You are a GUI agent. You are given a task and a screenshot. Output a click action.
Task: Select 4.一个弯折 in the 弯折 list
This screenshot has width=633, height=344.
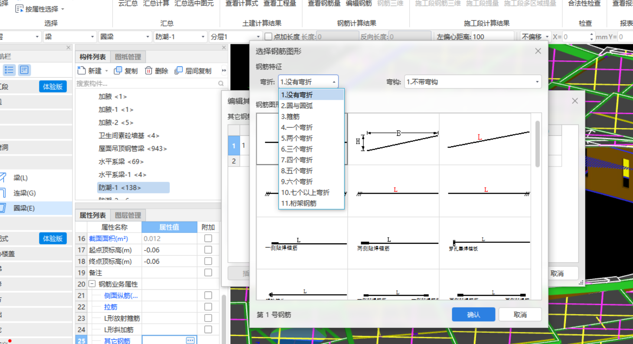pos(312,127)
